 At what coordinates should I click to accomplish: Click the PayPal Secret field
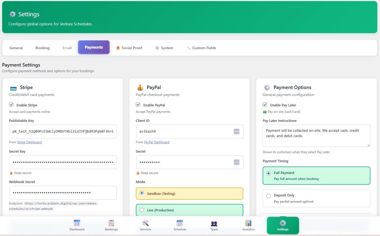[190, 162]
